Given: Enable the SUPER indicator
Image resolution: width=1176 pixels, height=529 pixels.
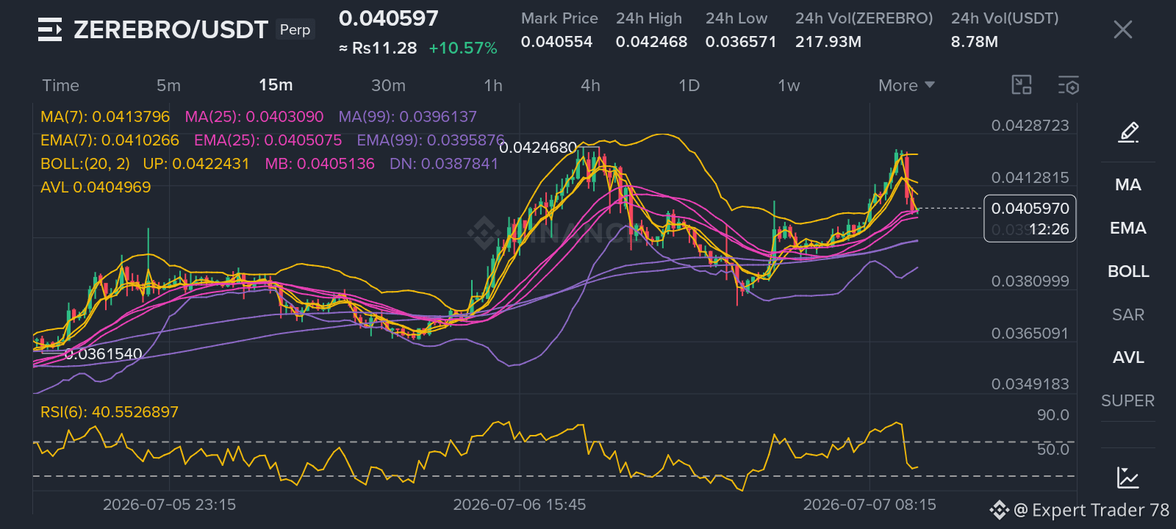Looking at the screenshot, I should click(x=1128, y=400).
